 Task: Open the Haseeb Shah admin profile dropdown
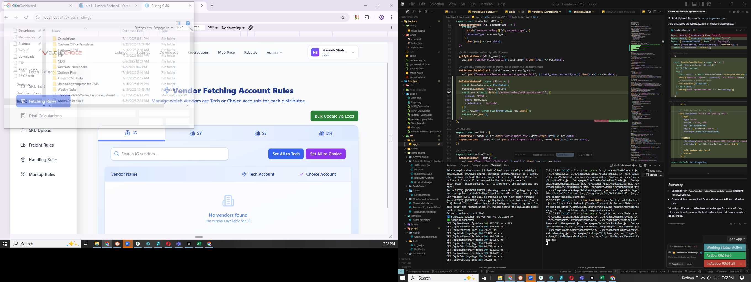click(x=333, y=53)
